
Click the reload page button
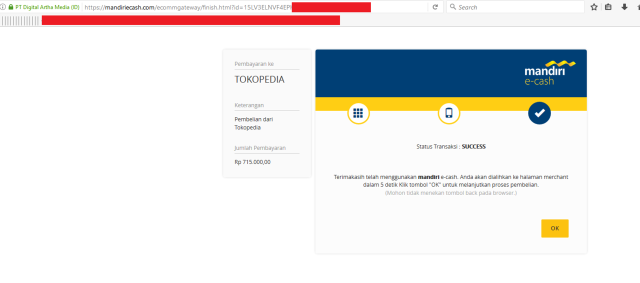(x=435, y=7)
